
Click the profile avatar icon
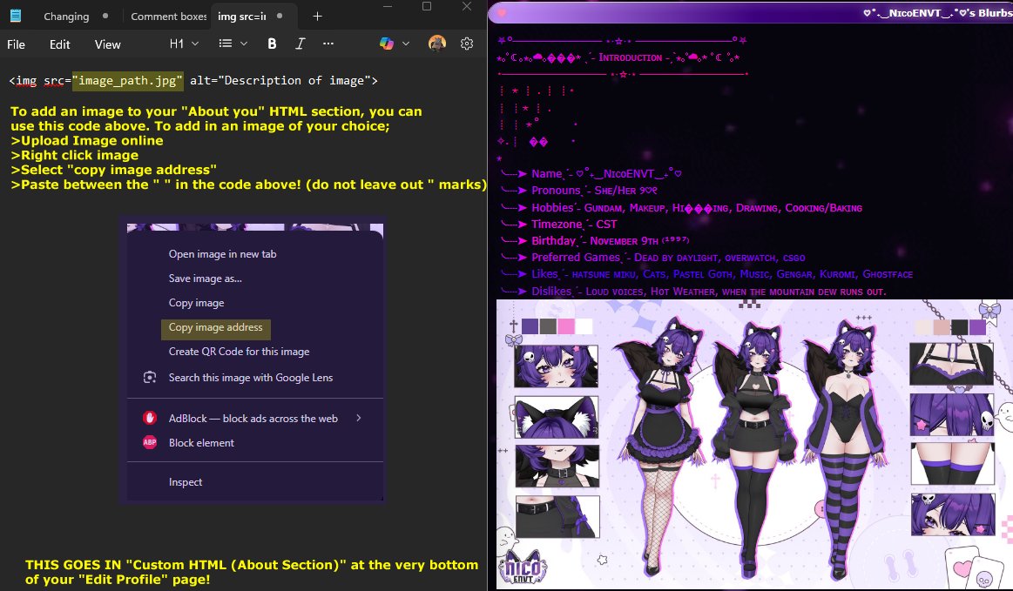pos(436,44)
